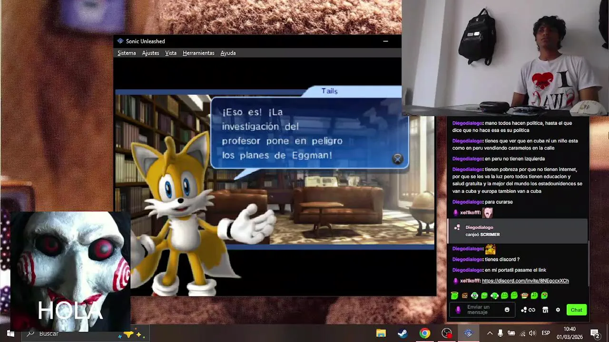Click the Tails speaker name tab
The height and width of the screenshot is (342, 609).
(329, 91)
